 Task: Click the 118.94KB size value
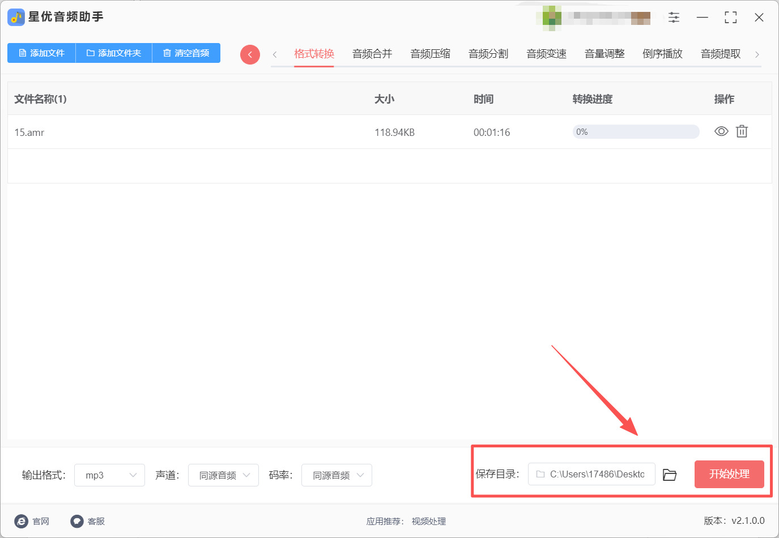(394, 133)
